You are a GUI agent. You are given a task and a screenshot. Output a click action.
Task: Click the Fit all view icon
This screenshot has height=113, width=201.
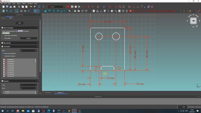[3, 11]
